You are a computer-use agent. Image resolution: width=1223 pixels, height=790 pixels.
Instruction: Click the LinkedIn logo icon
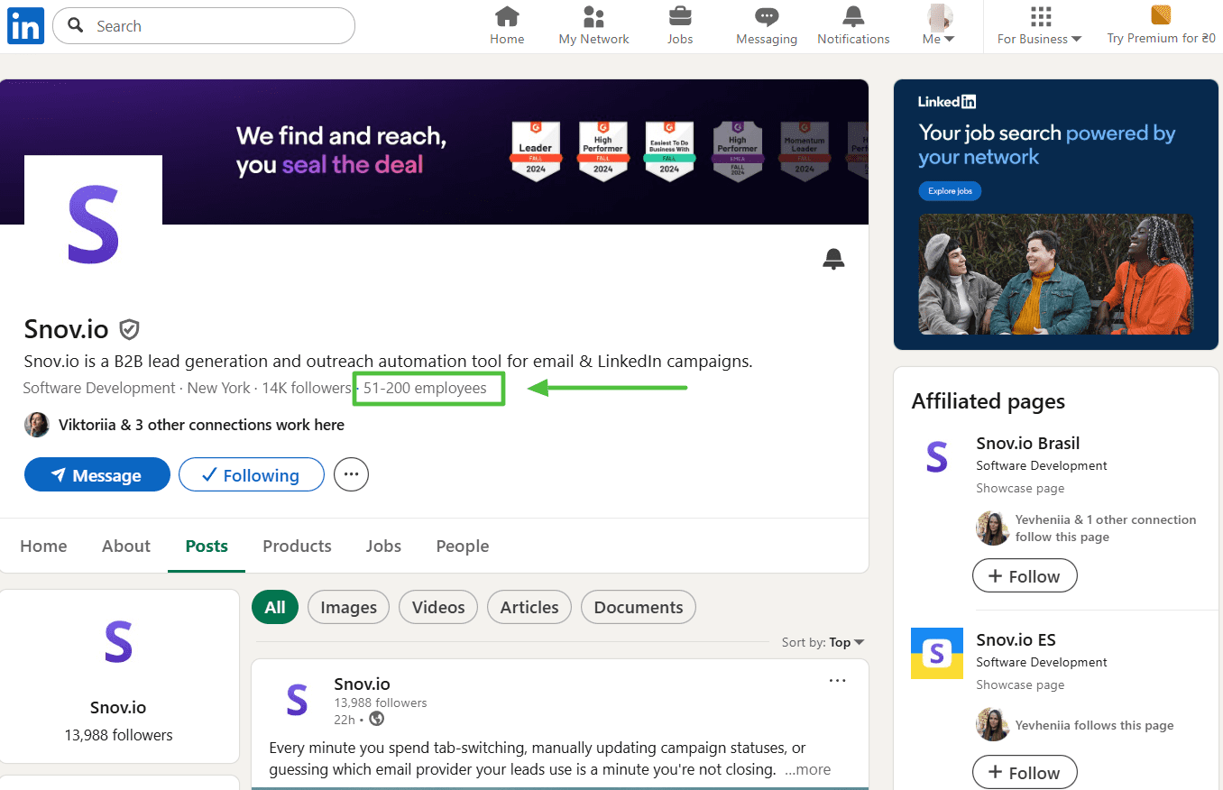(25, 27)
